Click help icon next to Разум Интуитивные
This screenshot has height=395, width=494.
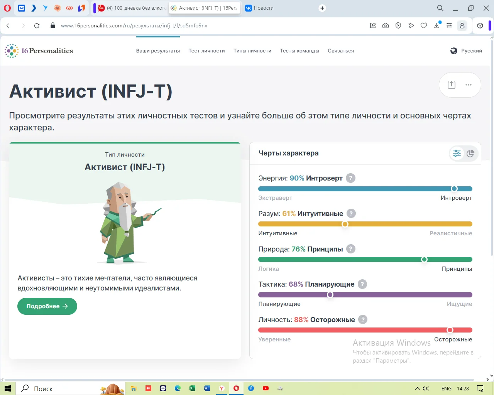[351, 214]
